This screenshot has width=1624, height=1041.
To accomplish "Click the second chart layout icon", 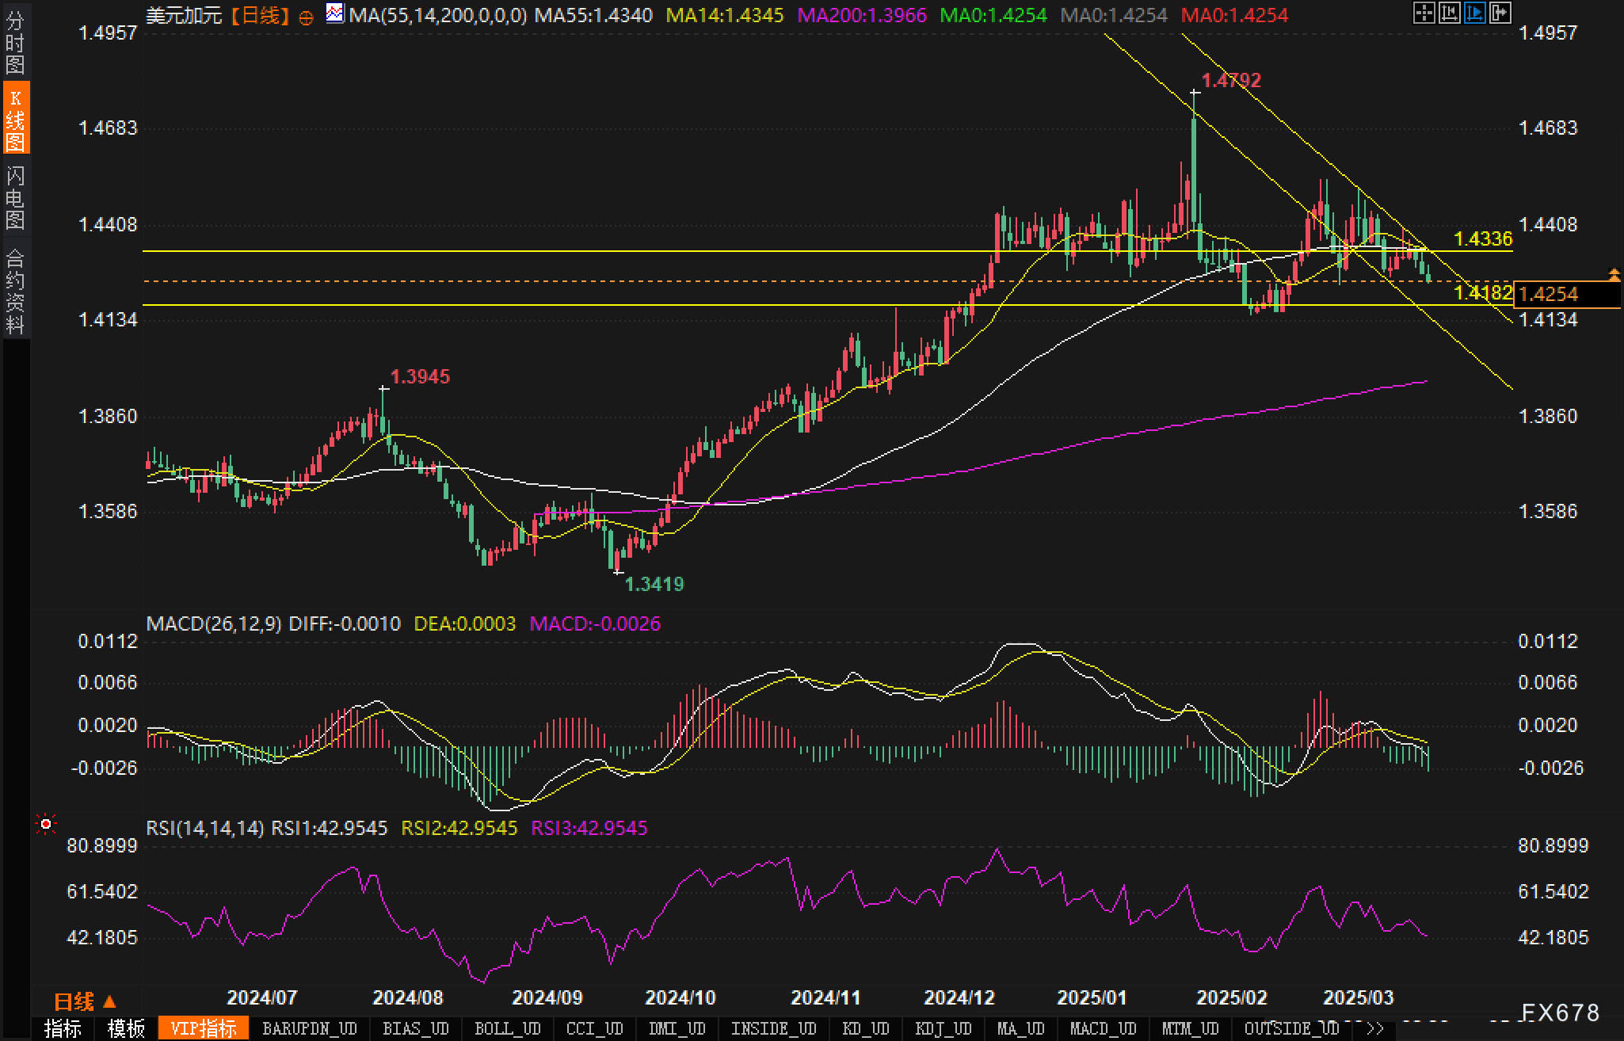I will 1449,13.
